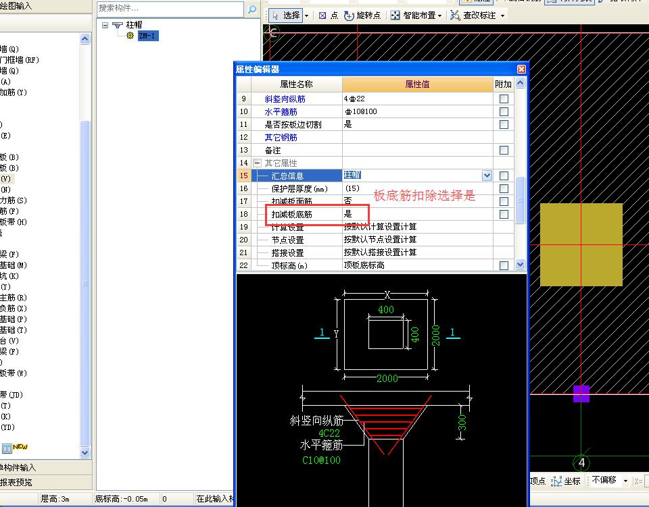Viewport: 649px width, 507px height.
Task: Select 门框墙(RF) in left component list
Action: (x=20, y=60)
